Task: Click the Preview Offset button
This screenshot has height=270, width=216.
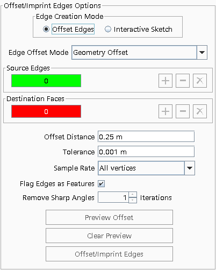Action: pos(109,217)
